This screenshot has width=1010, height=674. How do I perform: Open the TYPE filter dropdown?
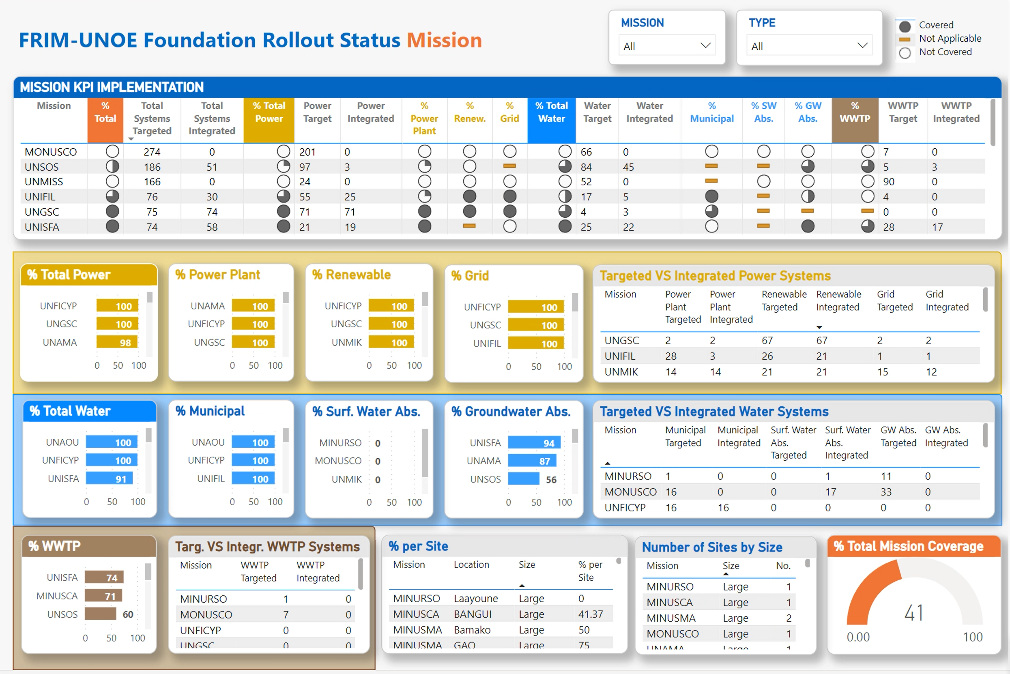click(x=809, y=46)
